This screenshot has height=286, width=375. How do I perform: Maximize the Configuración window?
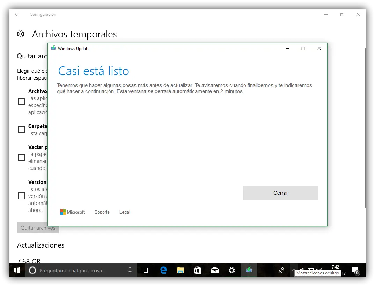[x=342, y=14]
